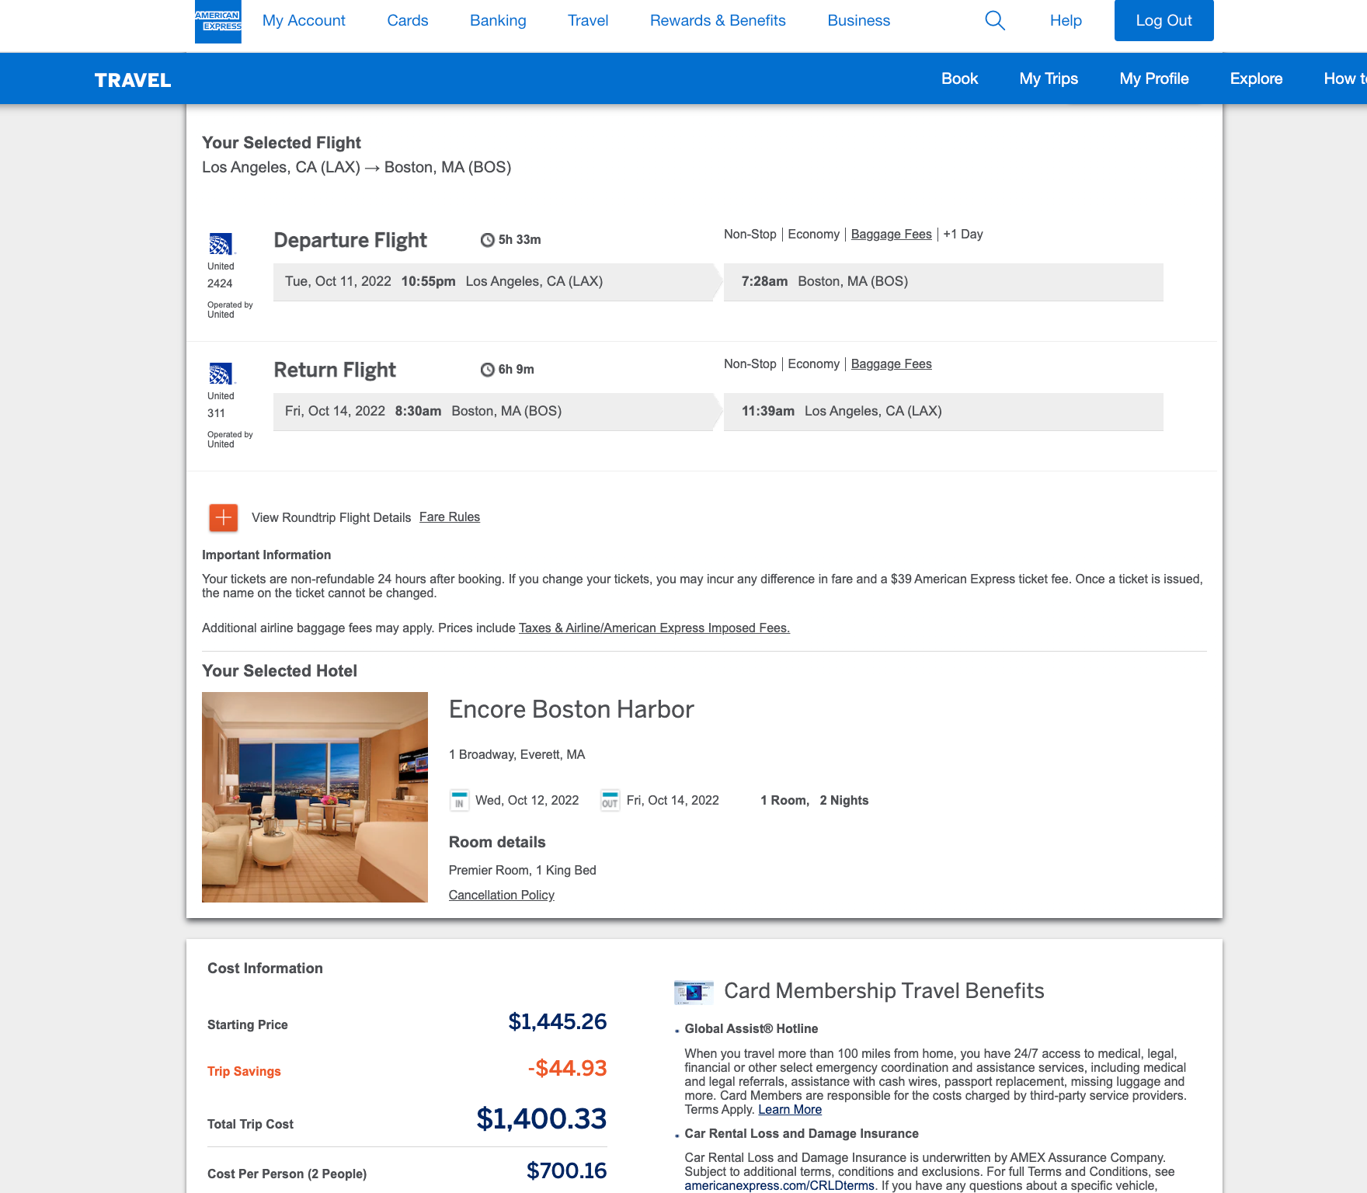Click the United logo for departure flight
Image resolution: width=1367 pixels, height=1193 pixels.
(x=221, y=244)
